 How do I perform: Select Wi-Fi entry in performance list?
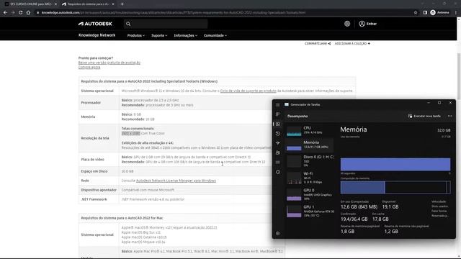[310, 178]
